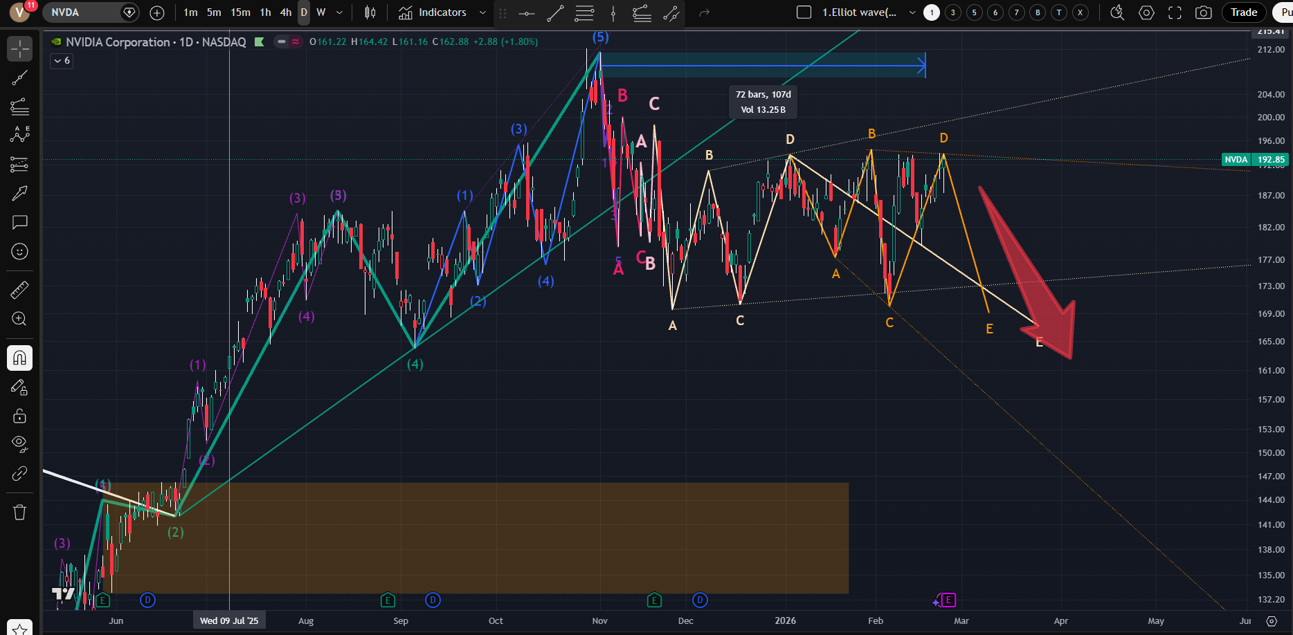Take a chart snapshot with camera icon
The width and height of the screenshot is (1293, 635).
[x=1204, y=12]
